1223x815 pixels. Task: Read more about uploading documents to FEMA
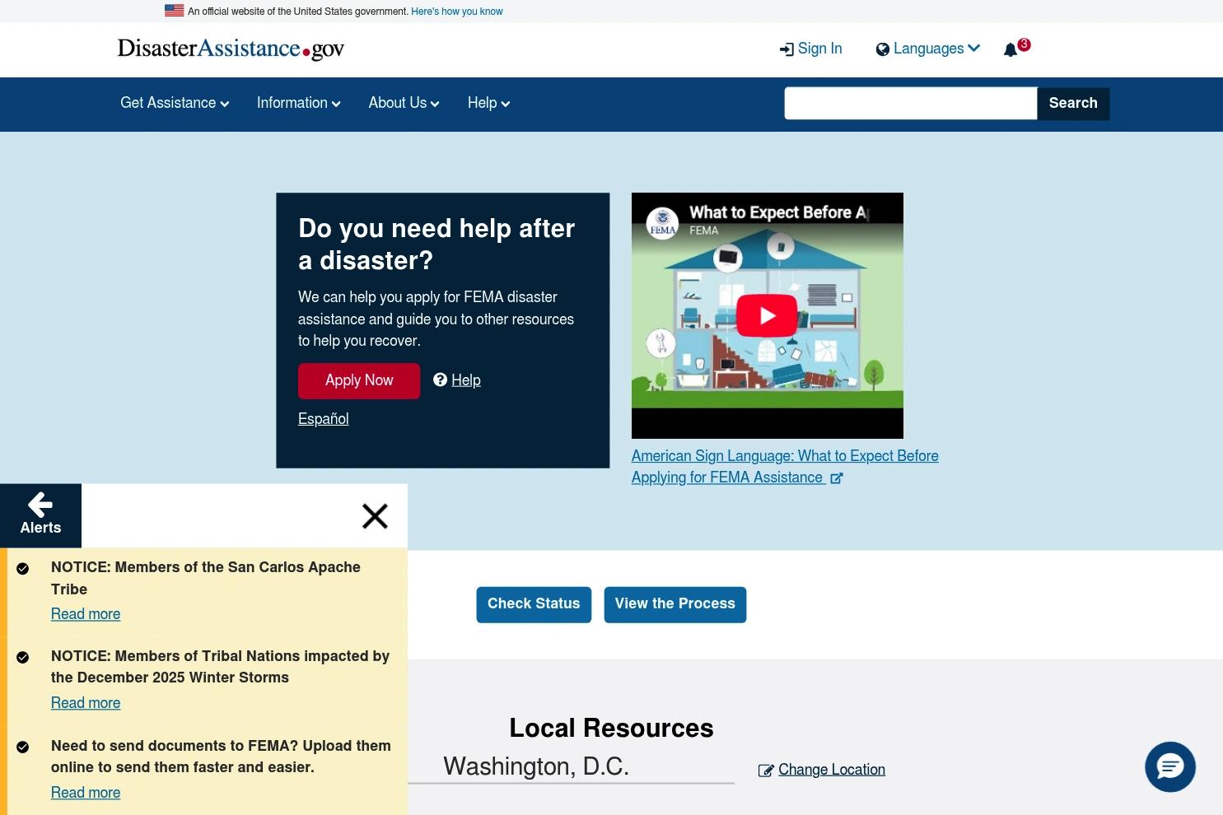(86, 793)
